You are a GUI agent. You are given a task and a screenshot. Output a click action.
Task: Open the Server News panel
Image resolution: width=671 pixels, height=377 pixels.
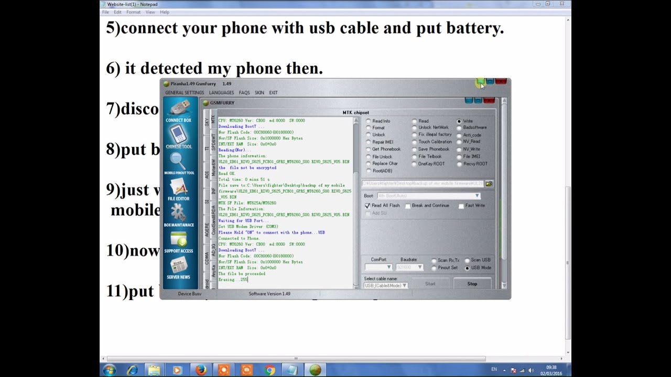coord(179,268)
